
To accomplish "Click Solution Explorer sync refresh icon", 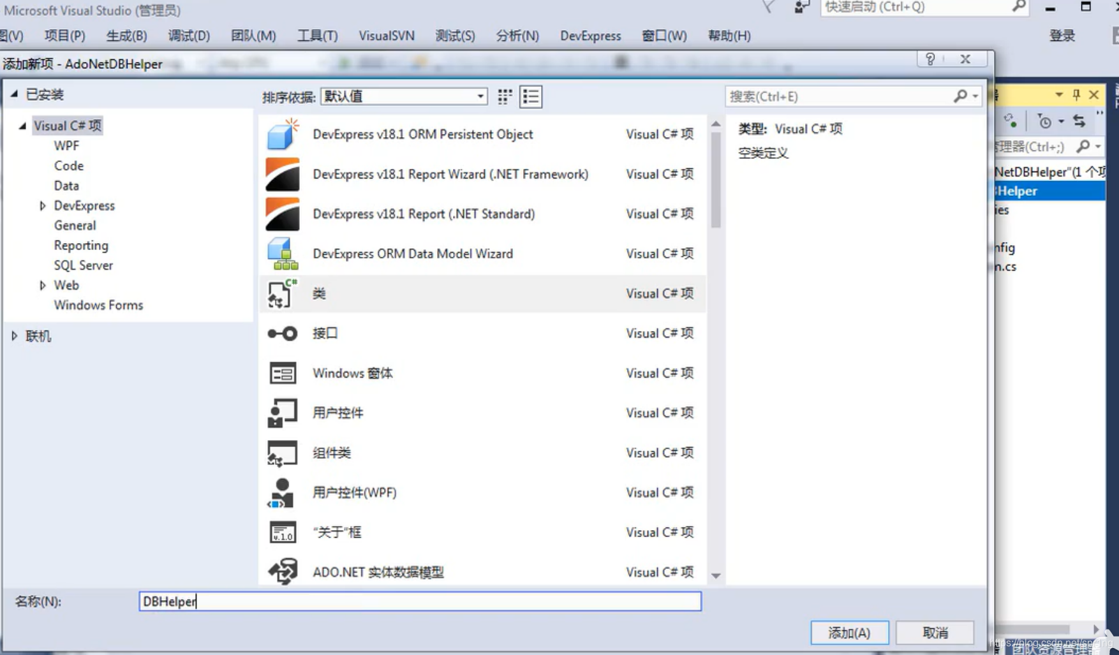I will 1010,120.
